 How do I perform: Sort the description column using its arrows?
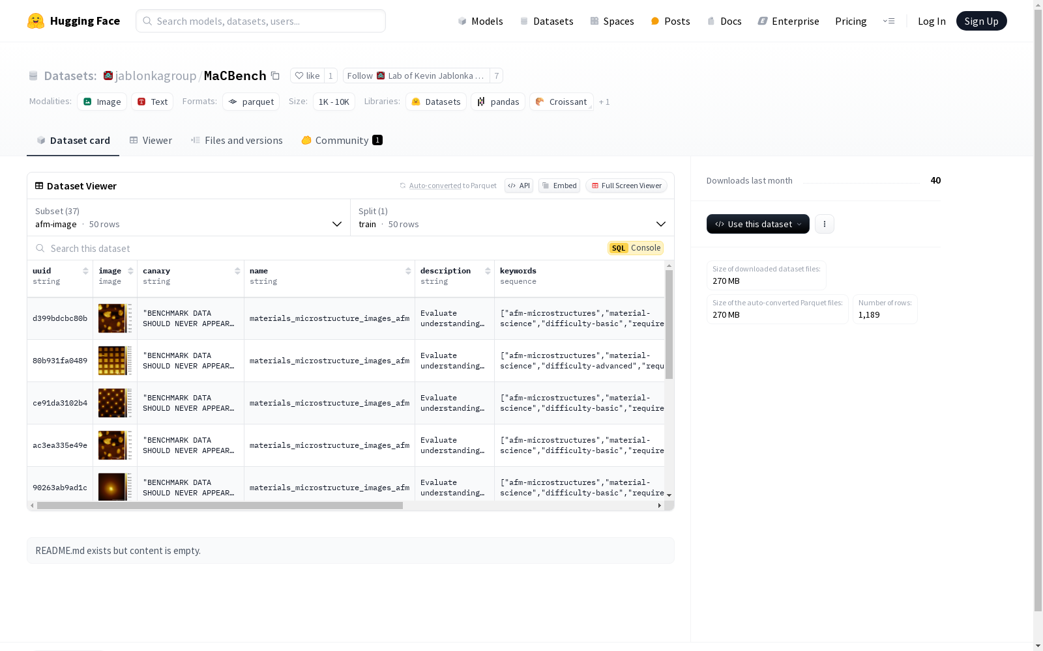coord(488,271)
